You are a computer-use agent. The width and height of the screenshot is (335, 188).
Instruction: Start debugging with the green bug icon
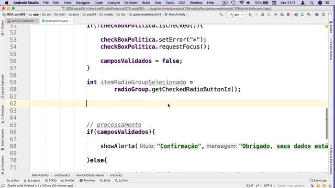click(263, 15)
